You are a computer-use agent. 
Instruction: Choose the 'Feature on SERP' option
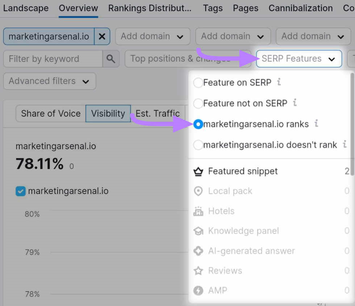click(198, 82)
